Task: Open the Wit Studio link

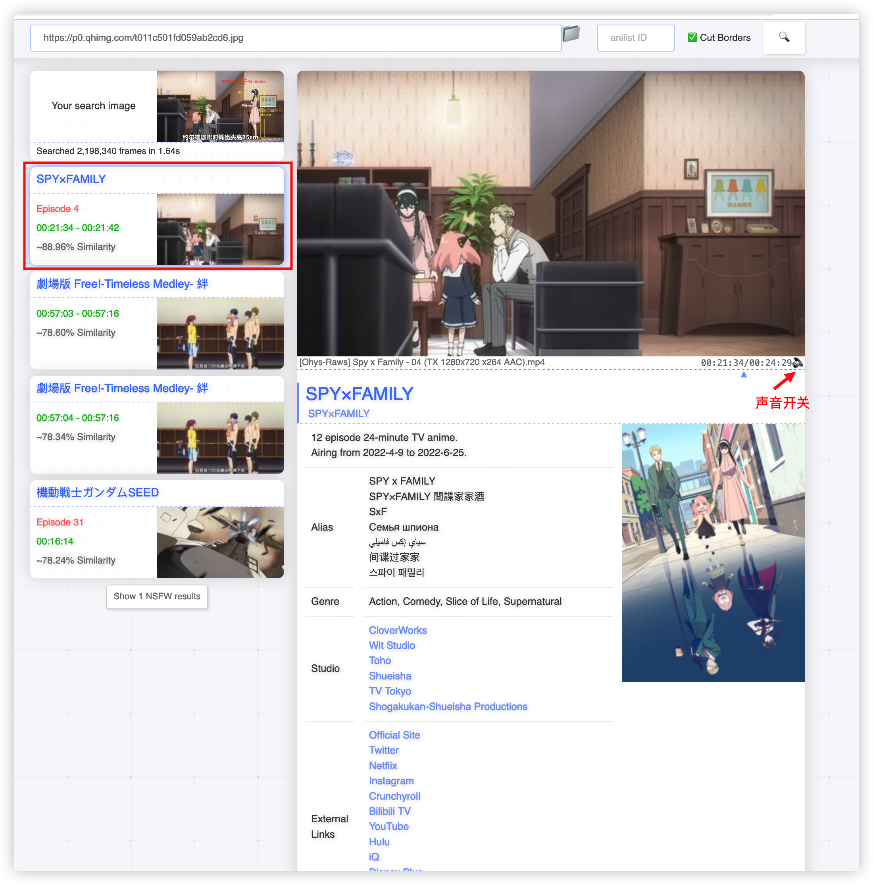Action: (392, 645)
